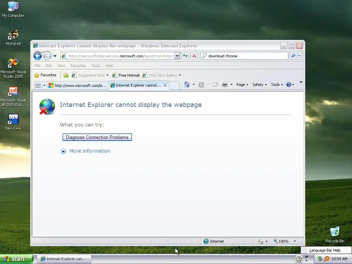This screenshot has width=352, height=264.
Task: Click the Language Bar help question icon
Action: 299,259
